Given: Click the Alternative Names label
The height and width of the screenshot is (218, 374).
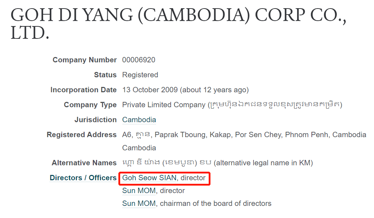Looking at the screenshot, I should point(84,163).
